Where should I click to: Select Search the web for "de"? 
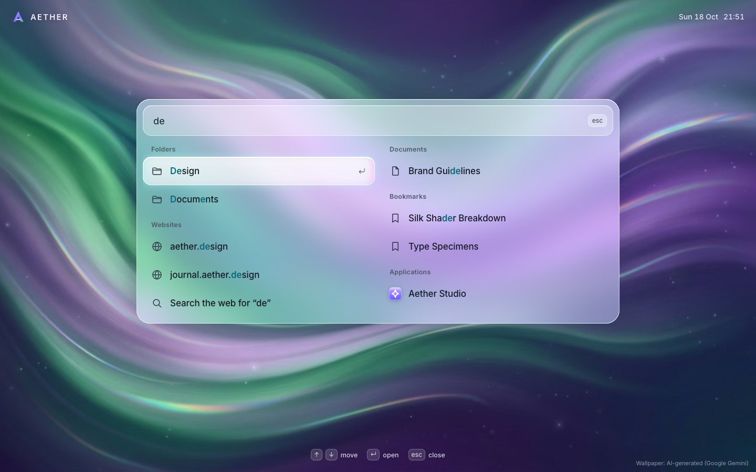[x=259, y=303]
